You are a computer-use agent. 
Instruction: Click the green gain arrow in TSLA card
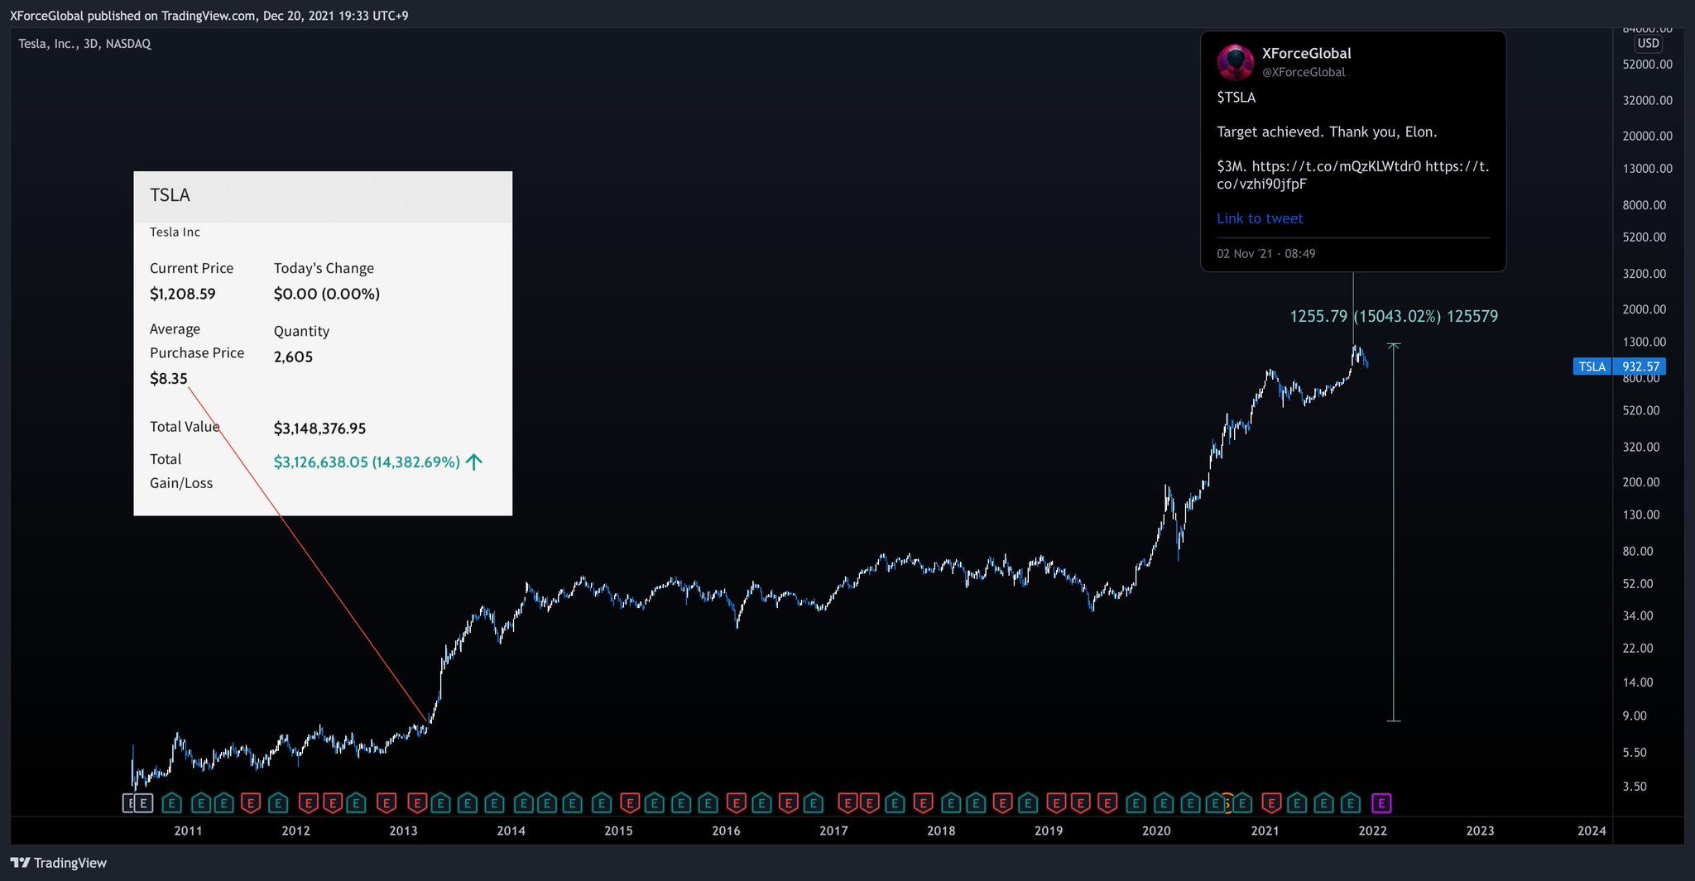coord(473,462)
